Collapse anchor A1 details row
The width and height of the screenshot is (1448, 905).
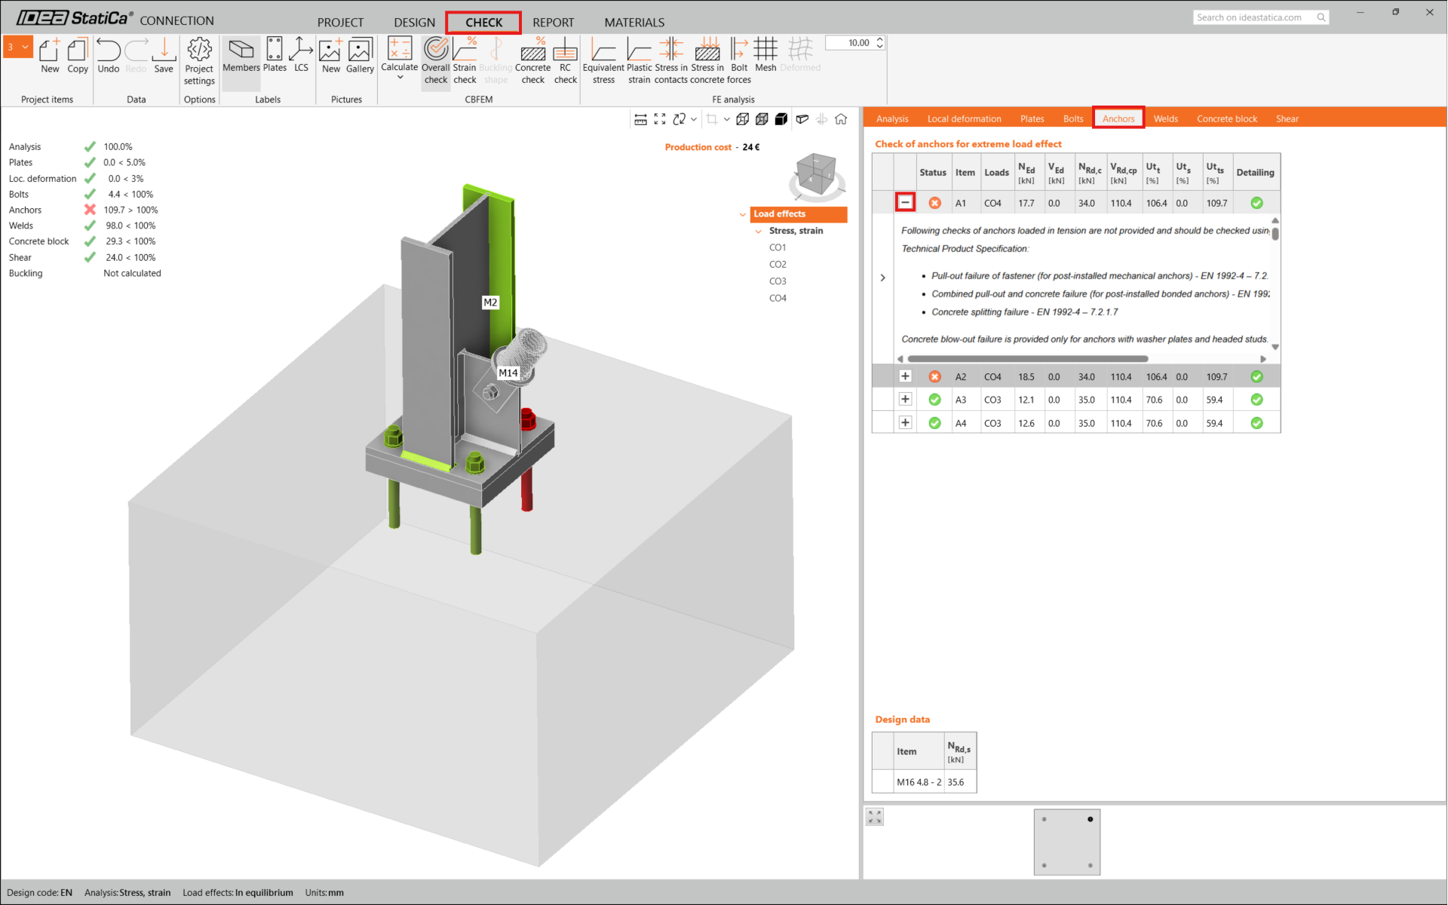click(x=905, y=202)
